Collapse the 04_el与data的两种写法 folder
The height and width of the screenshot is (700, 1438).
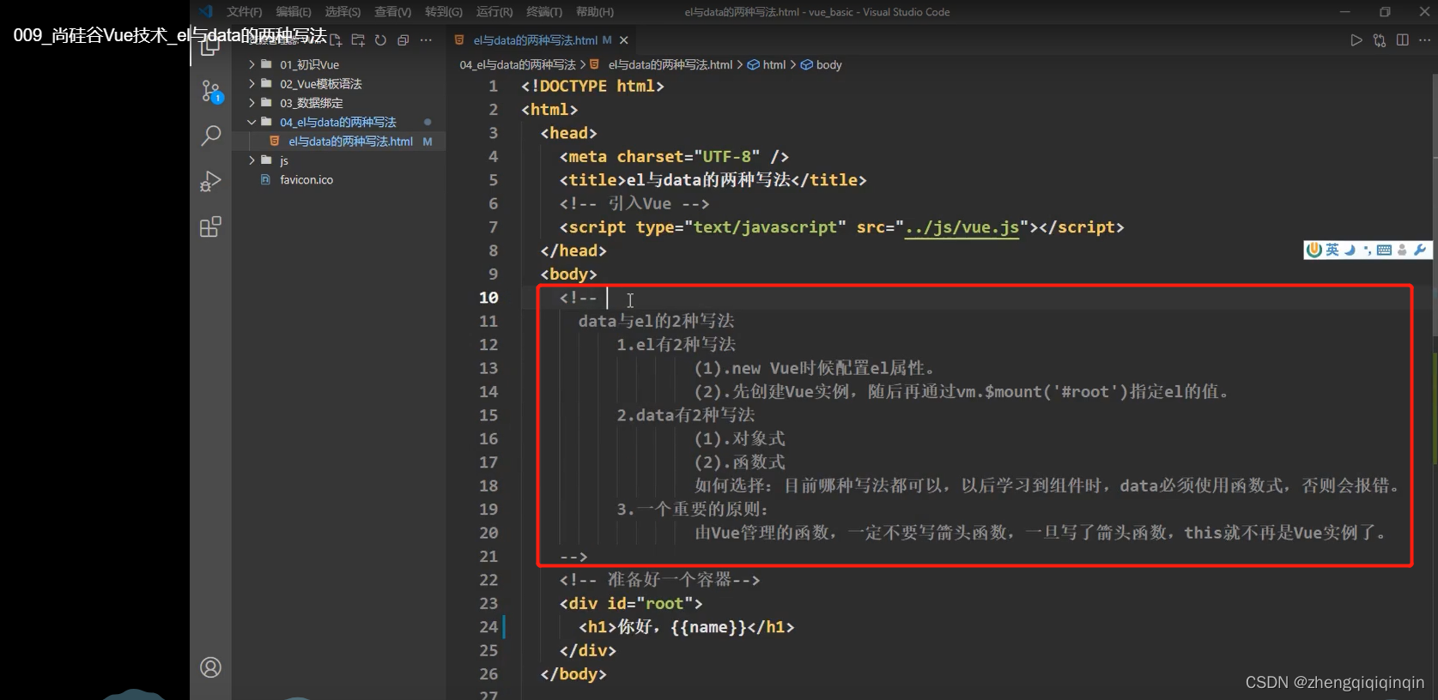[x=338, y=122]
